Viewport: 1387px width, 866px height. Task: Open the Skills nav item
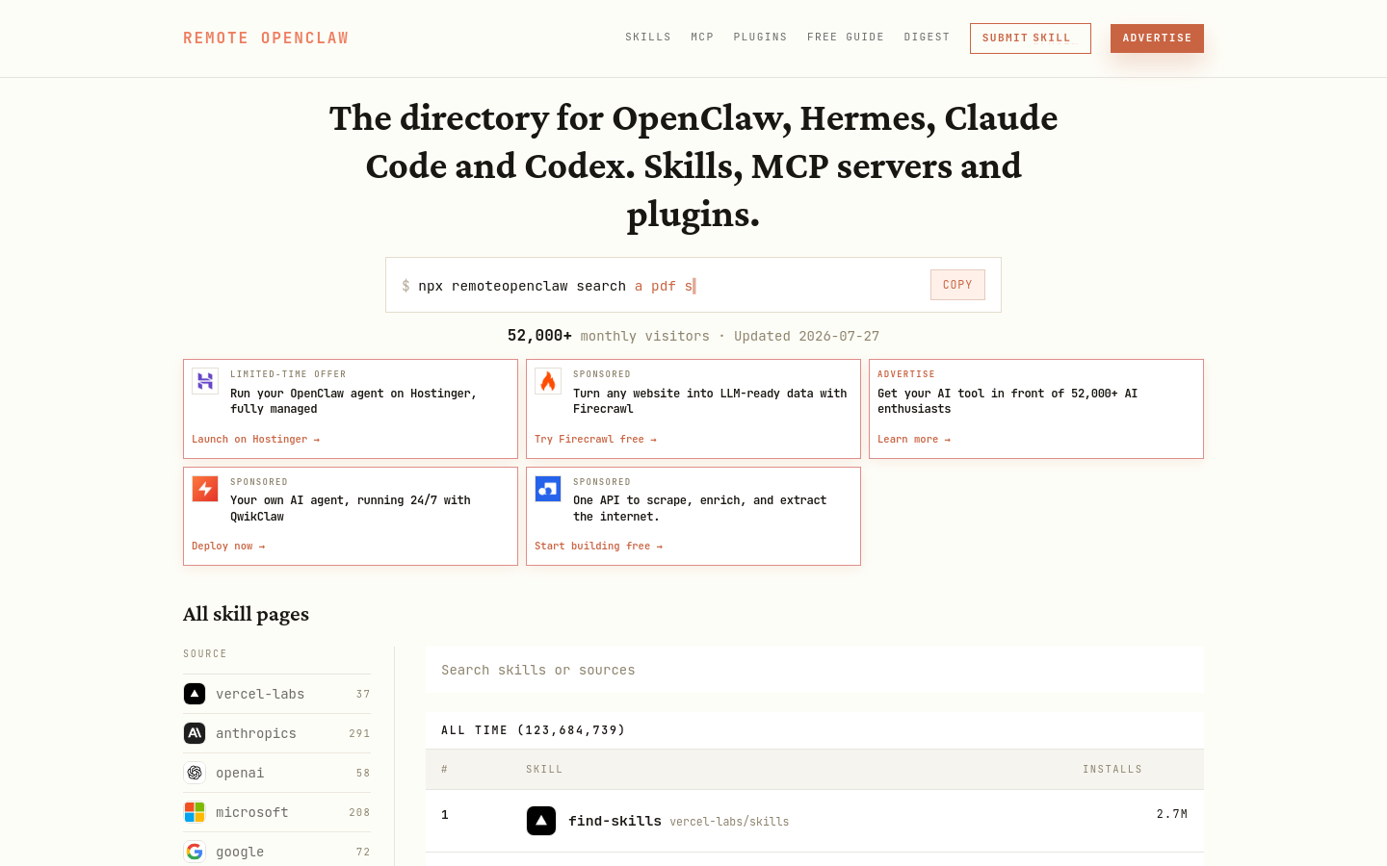(x=648, y=38)
